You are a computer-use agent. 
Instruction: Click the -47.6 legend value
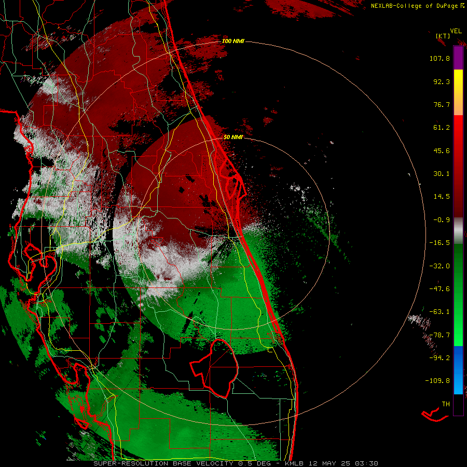point(439,289)
